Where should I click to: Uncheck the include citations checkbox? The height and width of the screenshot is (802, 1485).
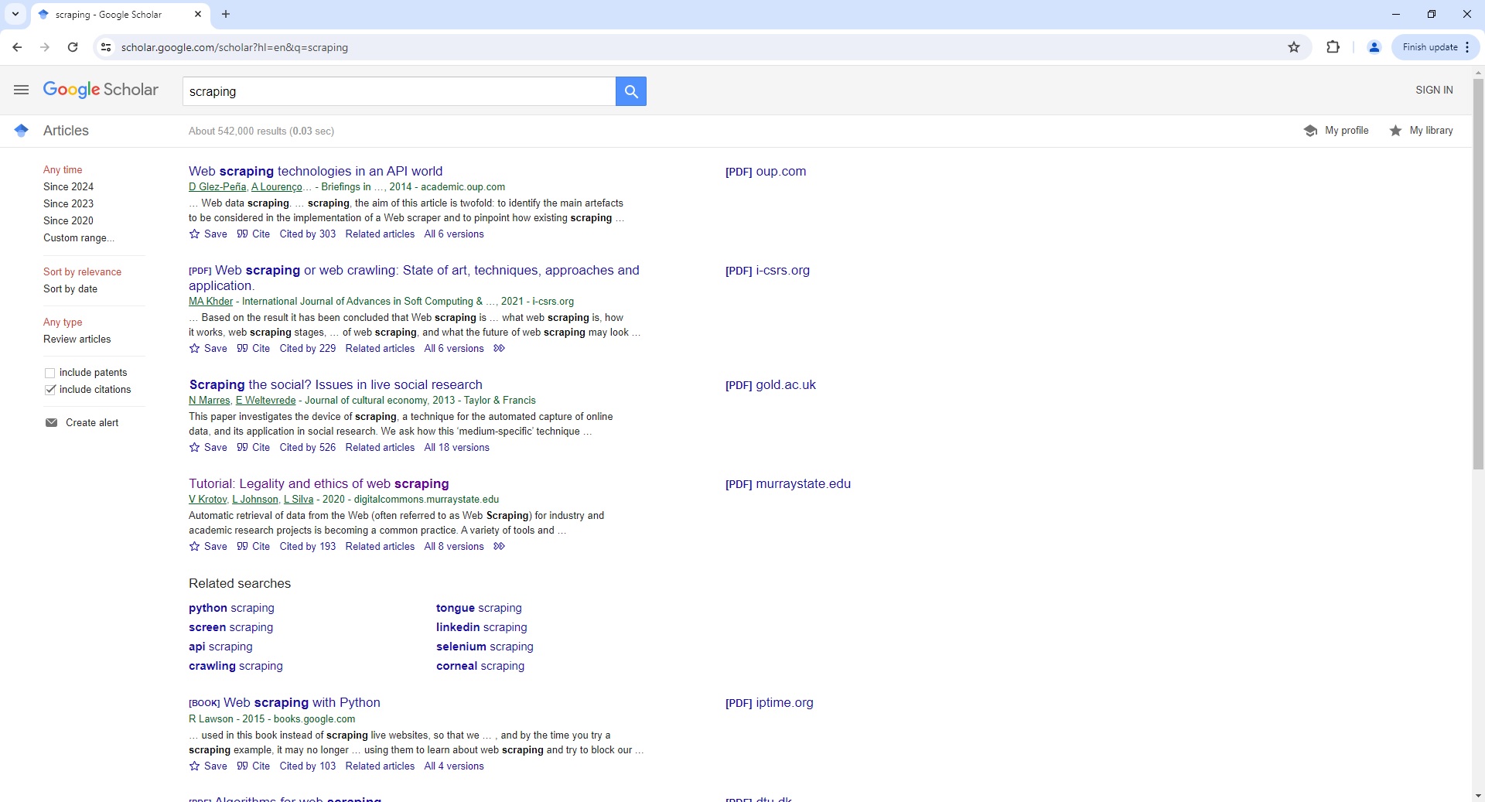click(49, 390)
